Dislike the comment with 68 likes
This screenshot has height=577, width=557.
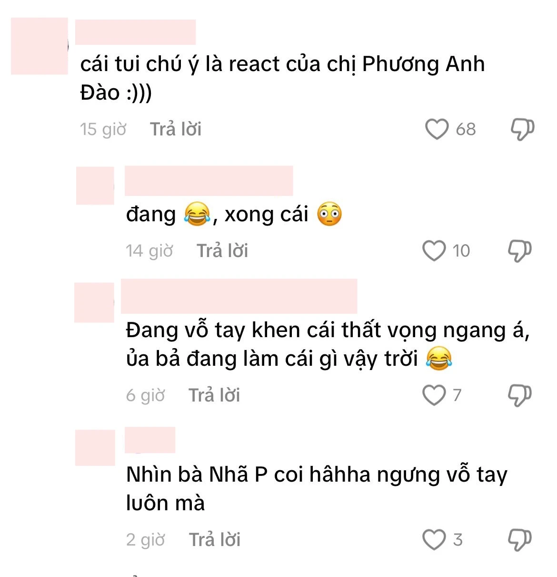tap(522, 129)
